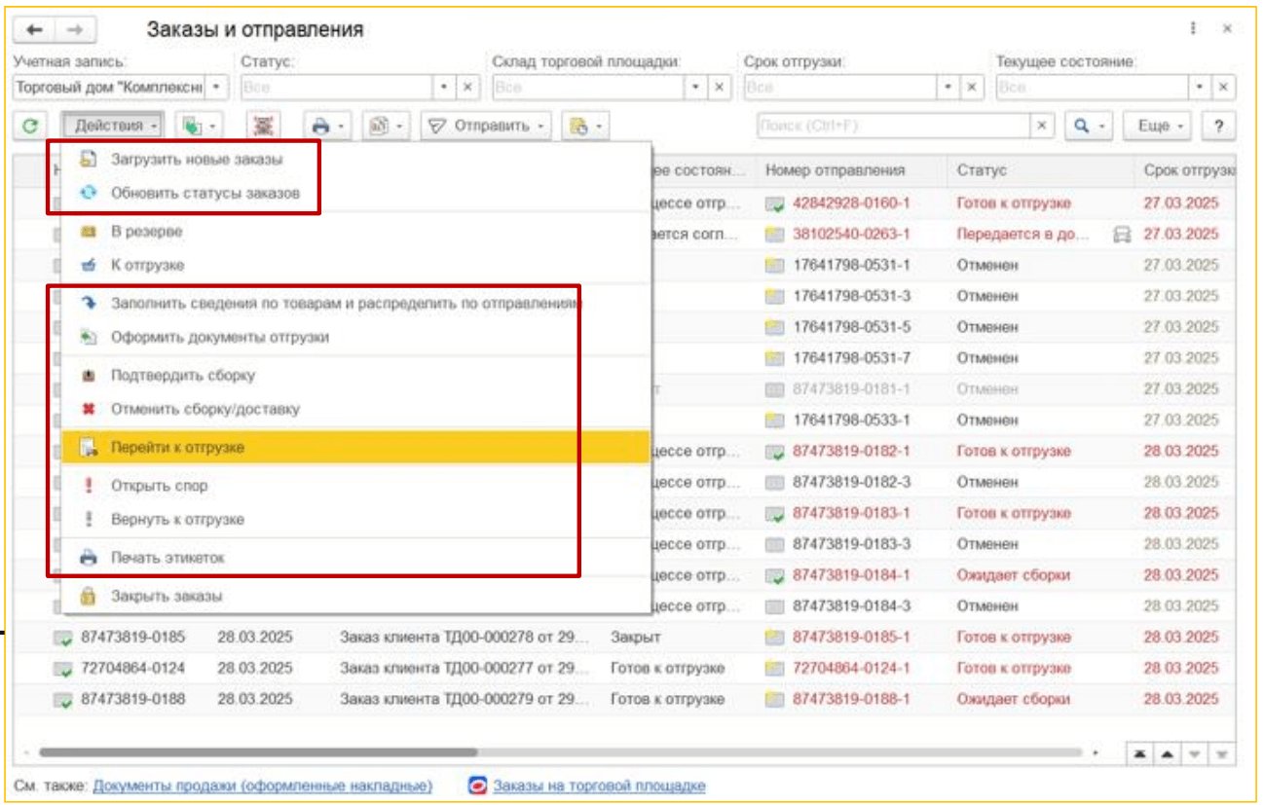The height and width of the screenshot is (805, 1264).
Task: Open Заказы на торговой площадке link
Action: (598, 786)
